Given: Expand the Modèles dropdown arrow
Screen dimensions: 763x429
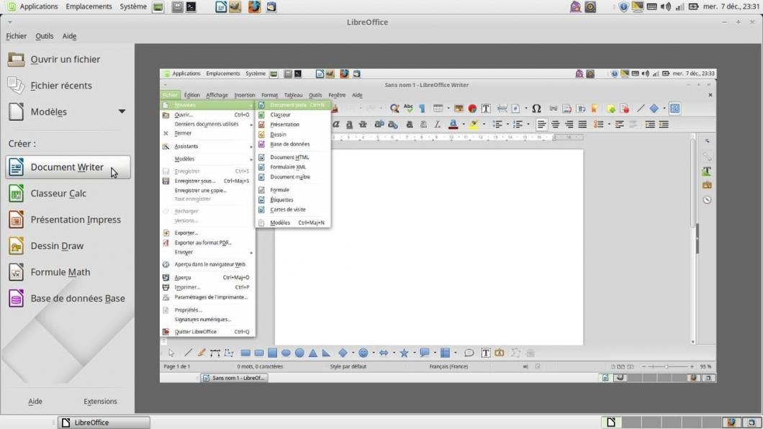Looking at the screenshot, I should coord(122,112).
